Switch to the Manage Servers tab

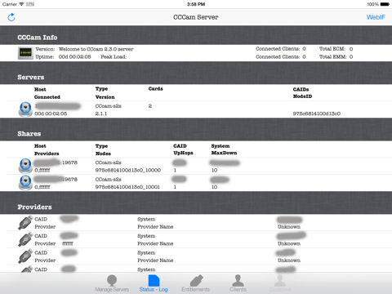(x=112, y=283)
